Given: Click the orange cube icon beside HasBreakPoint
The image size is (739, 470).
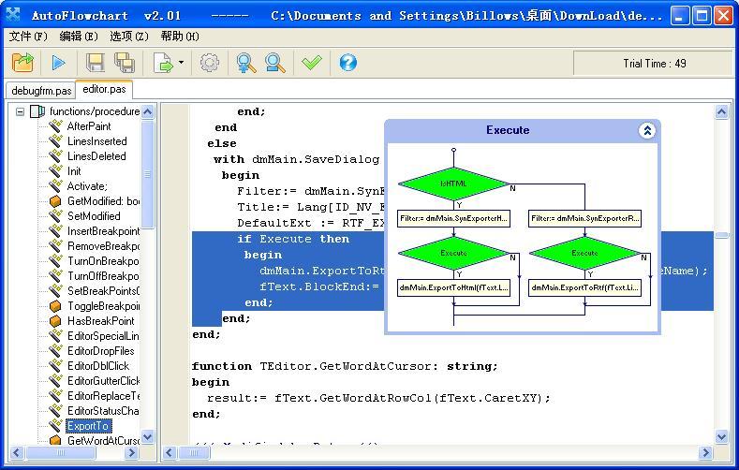Looking at the screenshot, I should pyautogui.click(x=55, y=321).
